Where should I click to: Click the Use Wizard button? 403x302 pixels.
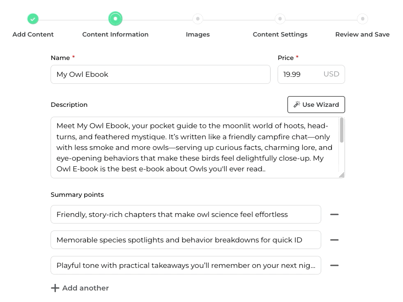pos(316,105)
